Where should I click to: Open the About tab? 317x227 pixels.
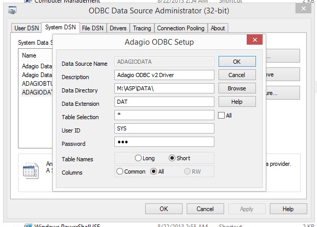click(217, 28)
